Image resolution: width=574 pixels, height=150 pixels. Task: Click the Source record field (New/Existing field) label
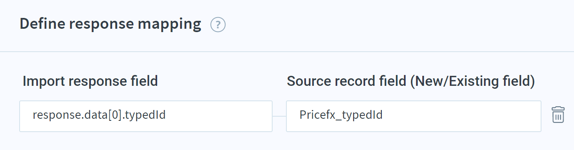click(411, 81)
